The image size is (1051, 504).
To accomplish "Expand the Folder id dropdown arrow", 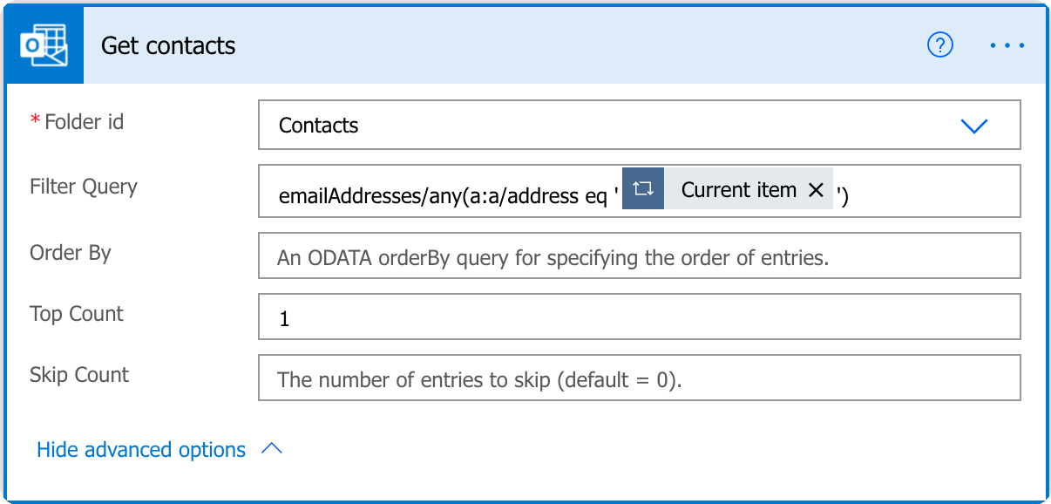I will coord(973,126).
